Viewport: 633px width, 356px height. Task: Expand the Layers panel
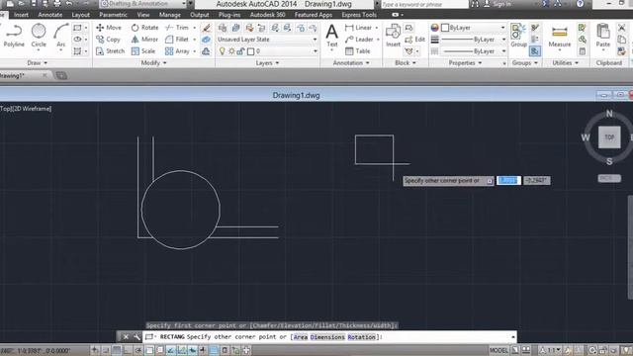tap(267, 63)
